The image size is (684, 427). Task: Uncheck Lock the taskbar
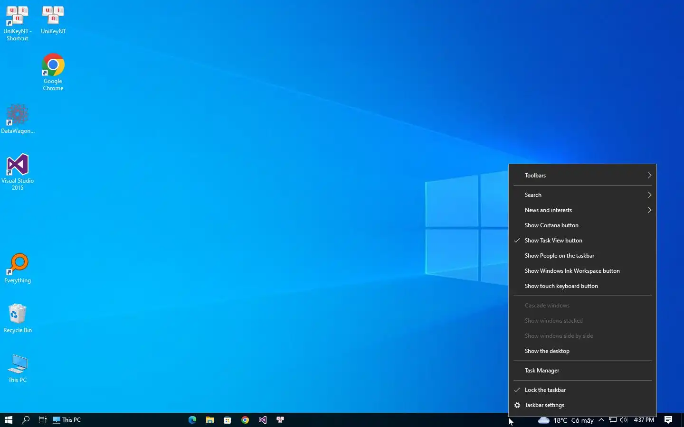(582, 390)
